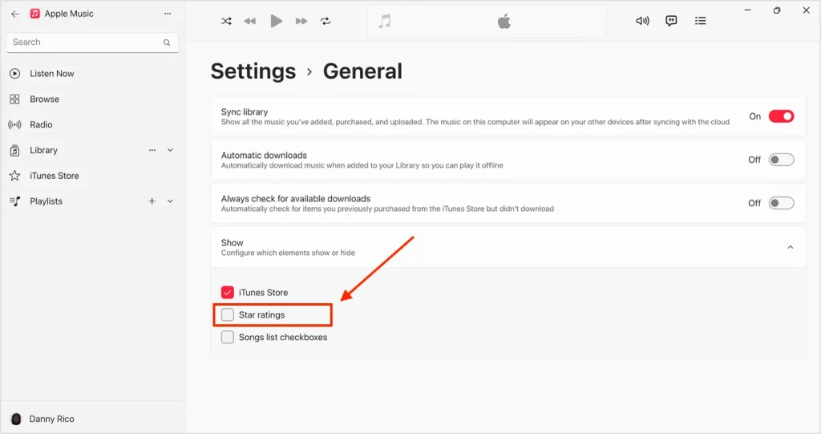
Task: Click the Apple Music app logo
Action: click(x=34, y=14)
